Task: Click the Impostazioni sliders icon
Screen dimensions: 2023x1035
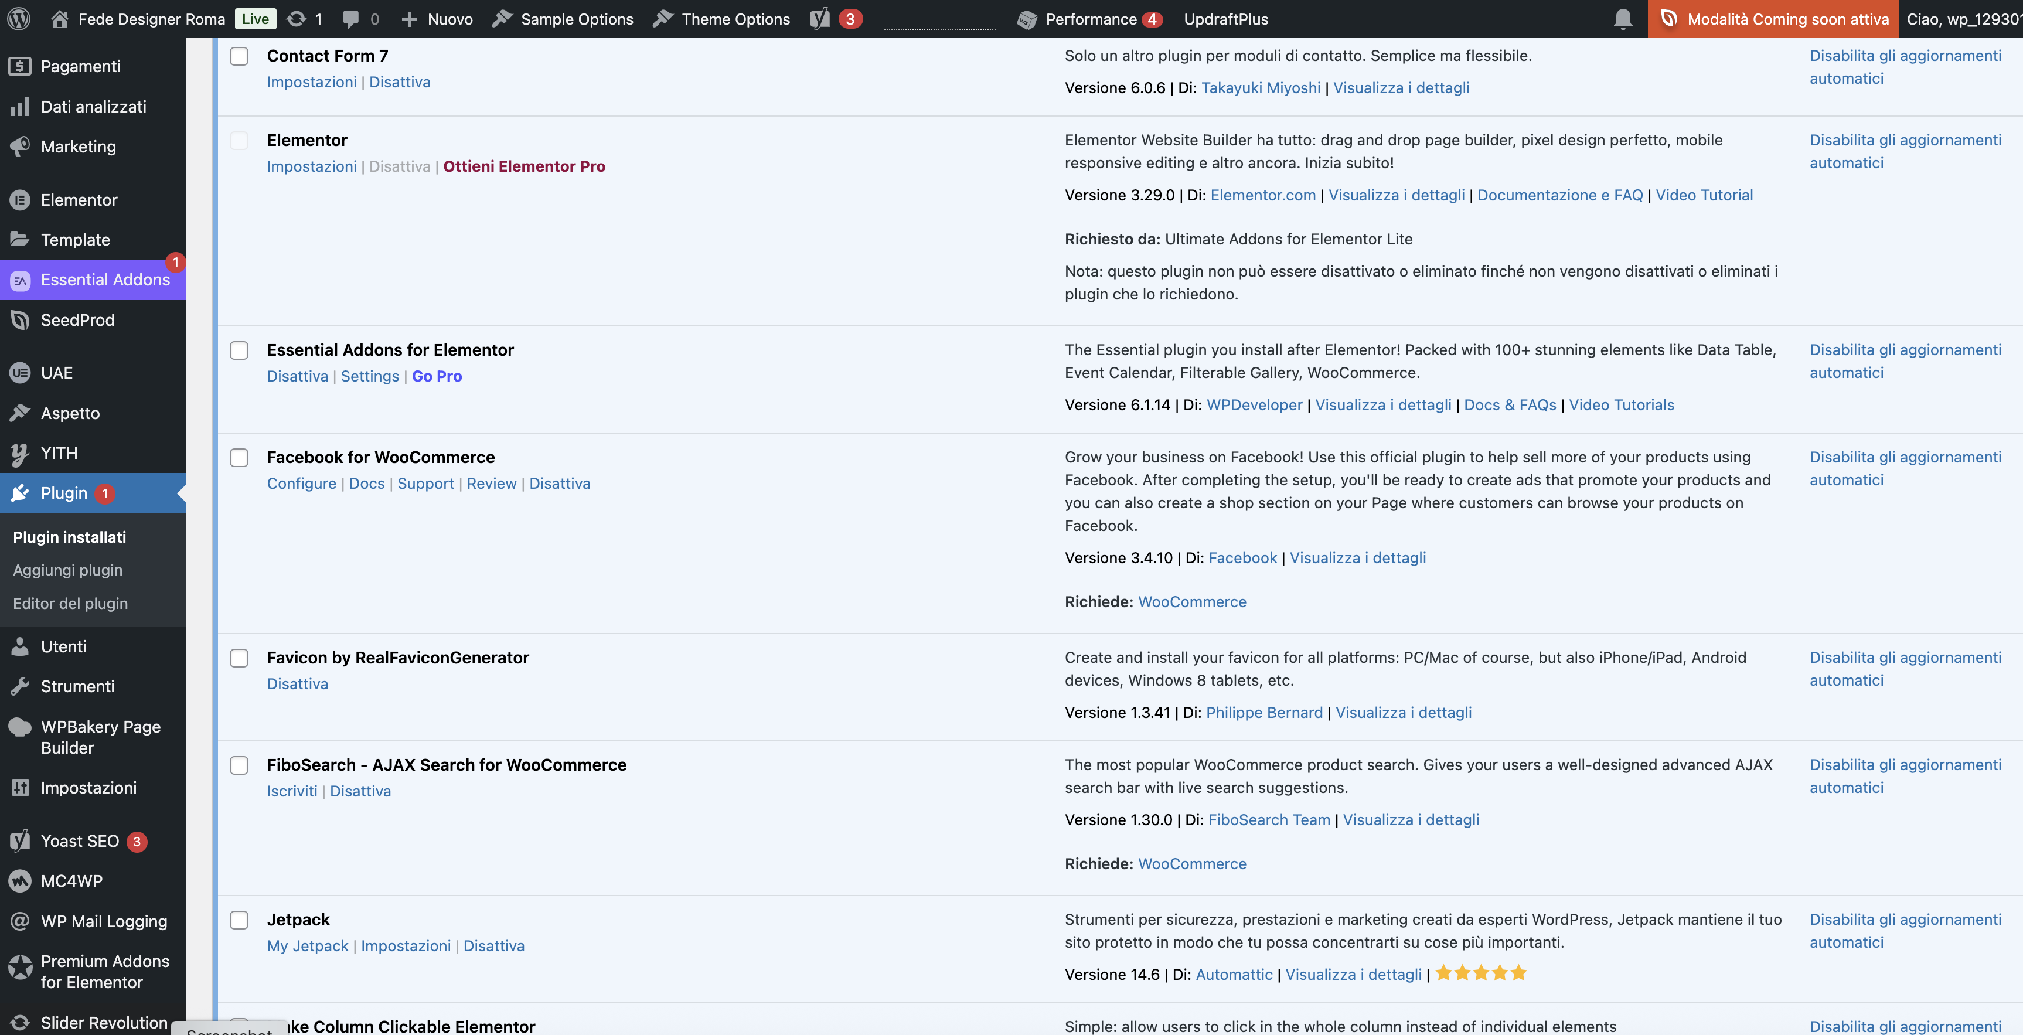Action: (21, 787)
